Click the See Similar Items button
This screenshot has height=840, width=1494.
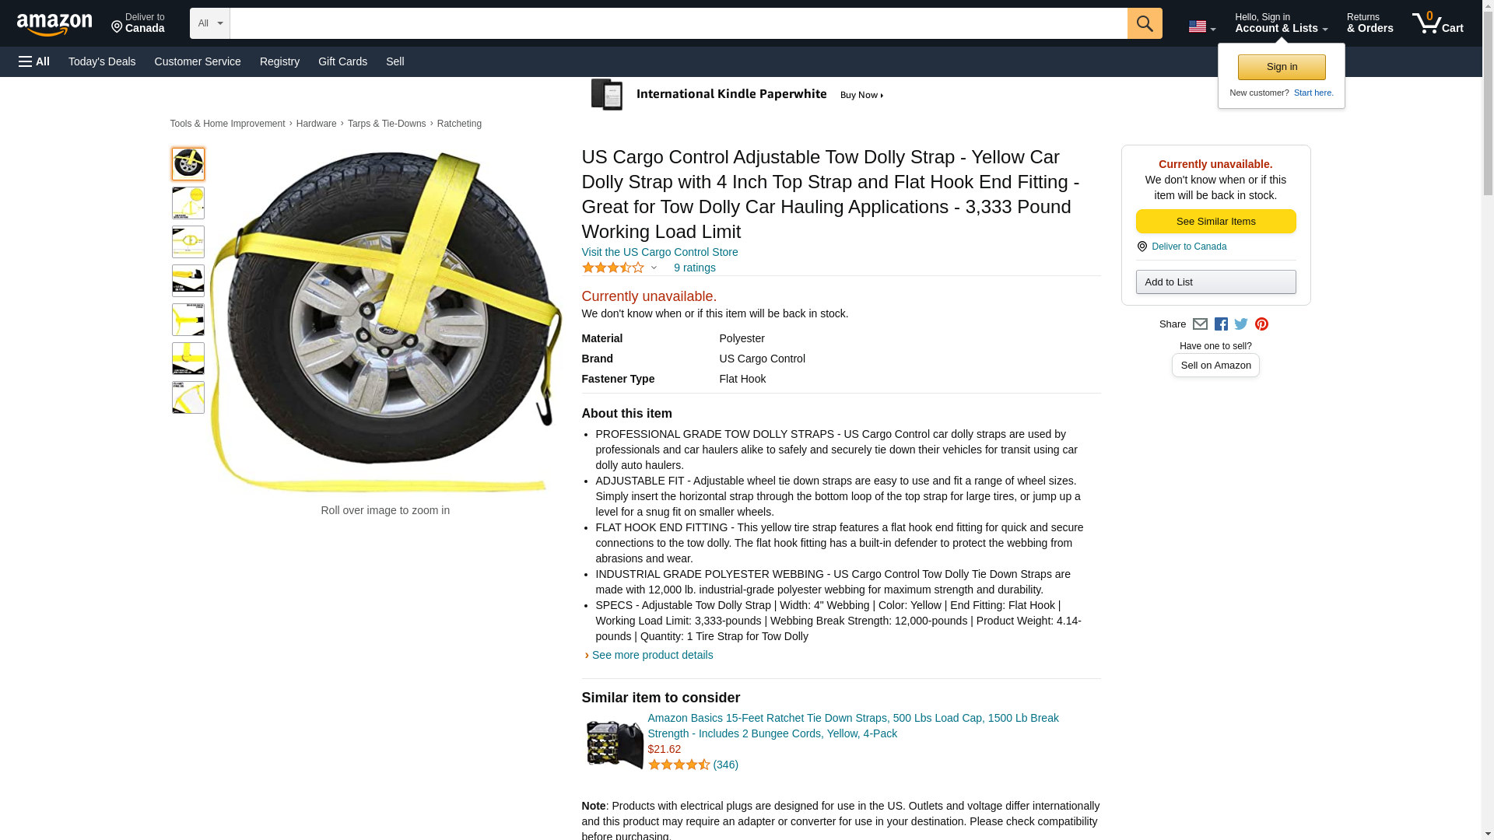[x=1215, y=222]
